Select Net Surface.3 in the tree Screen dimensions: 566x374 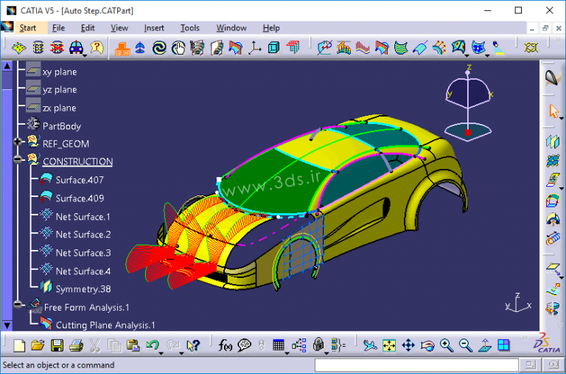click(x=83, y=253)
